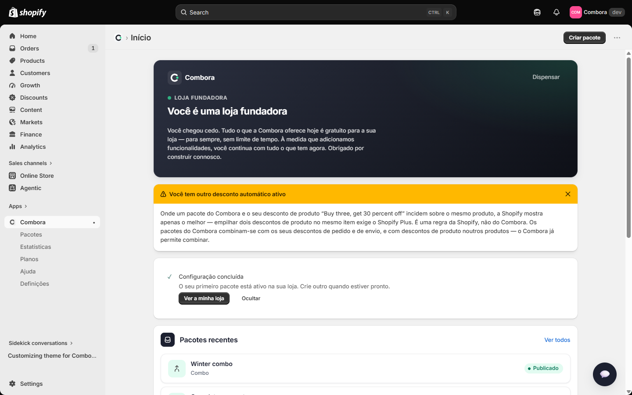The width and height of the screenshot is (632, 395).
Task: Open the Winter combo package row
Action: (x=366, y=369)
